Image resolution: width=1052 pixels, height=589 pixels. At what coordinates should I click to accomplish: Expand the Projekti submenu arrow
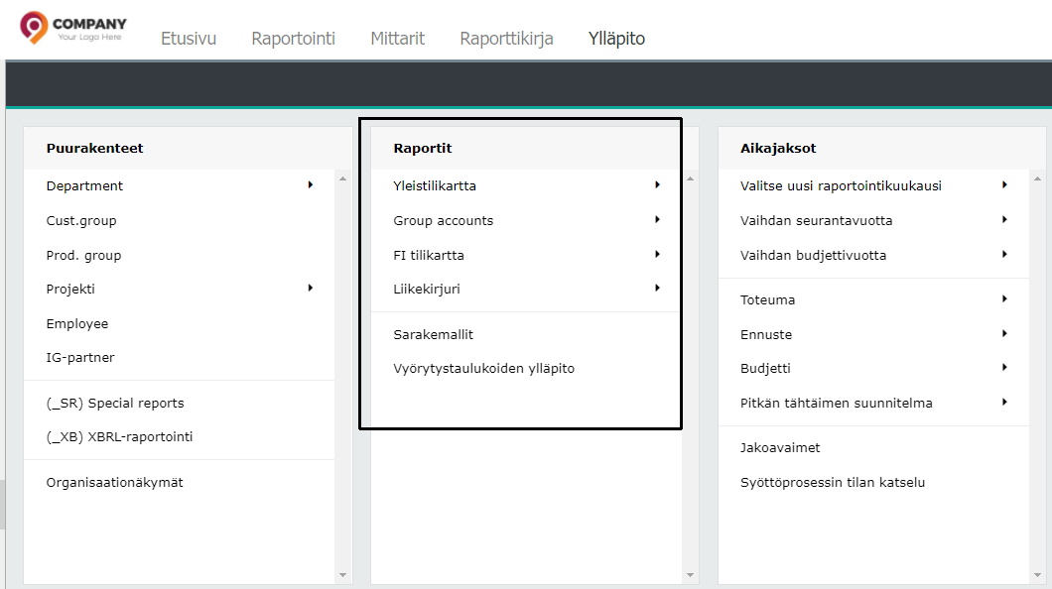point(310,288)
